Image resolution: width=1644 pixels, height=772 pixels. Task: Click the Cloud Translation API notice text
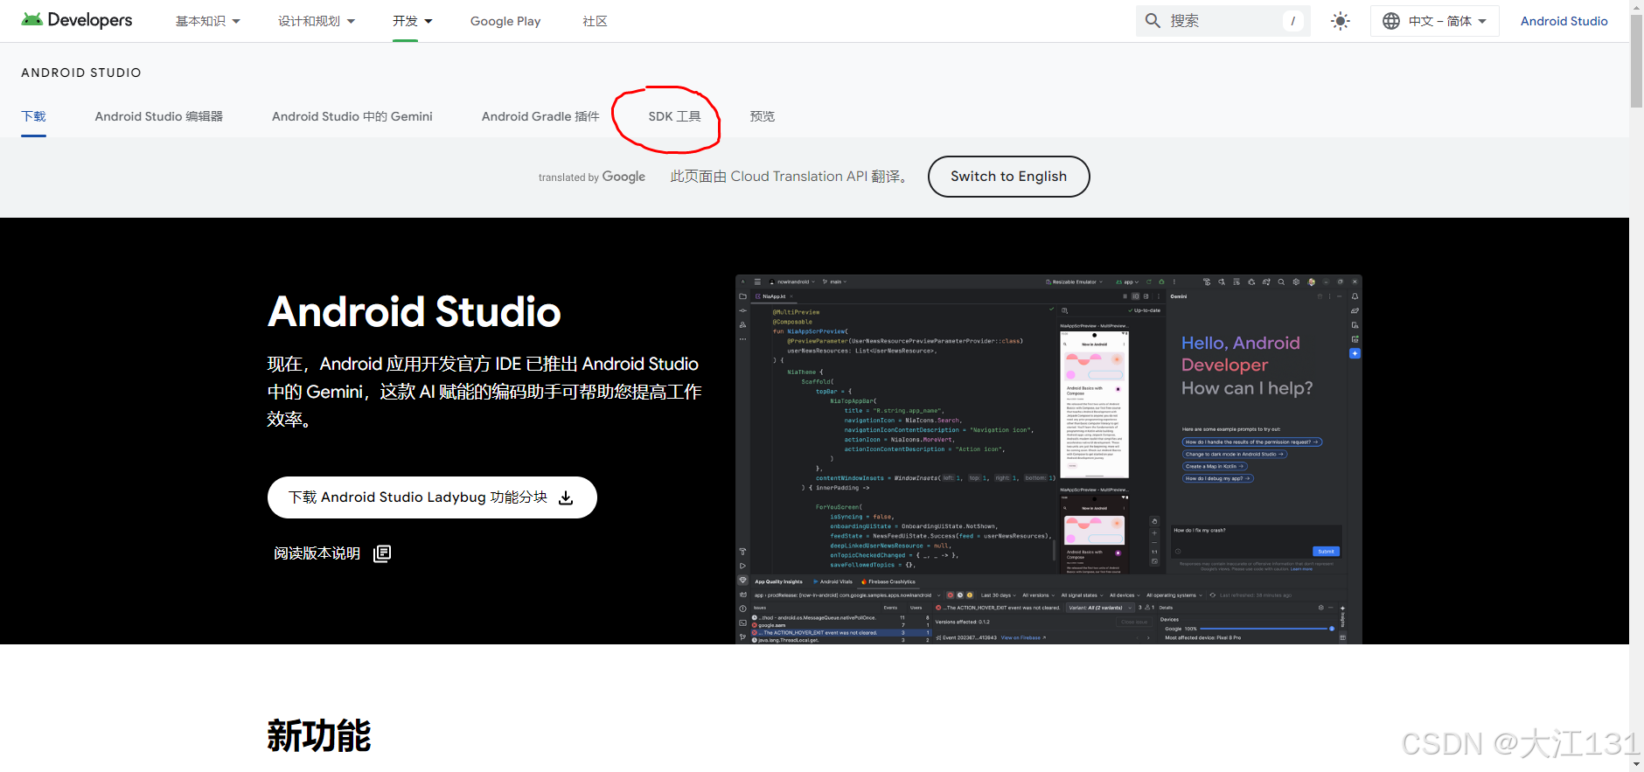(x=790, y=177)
